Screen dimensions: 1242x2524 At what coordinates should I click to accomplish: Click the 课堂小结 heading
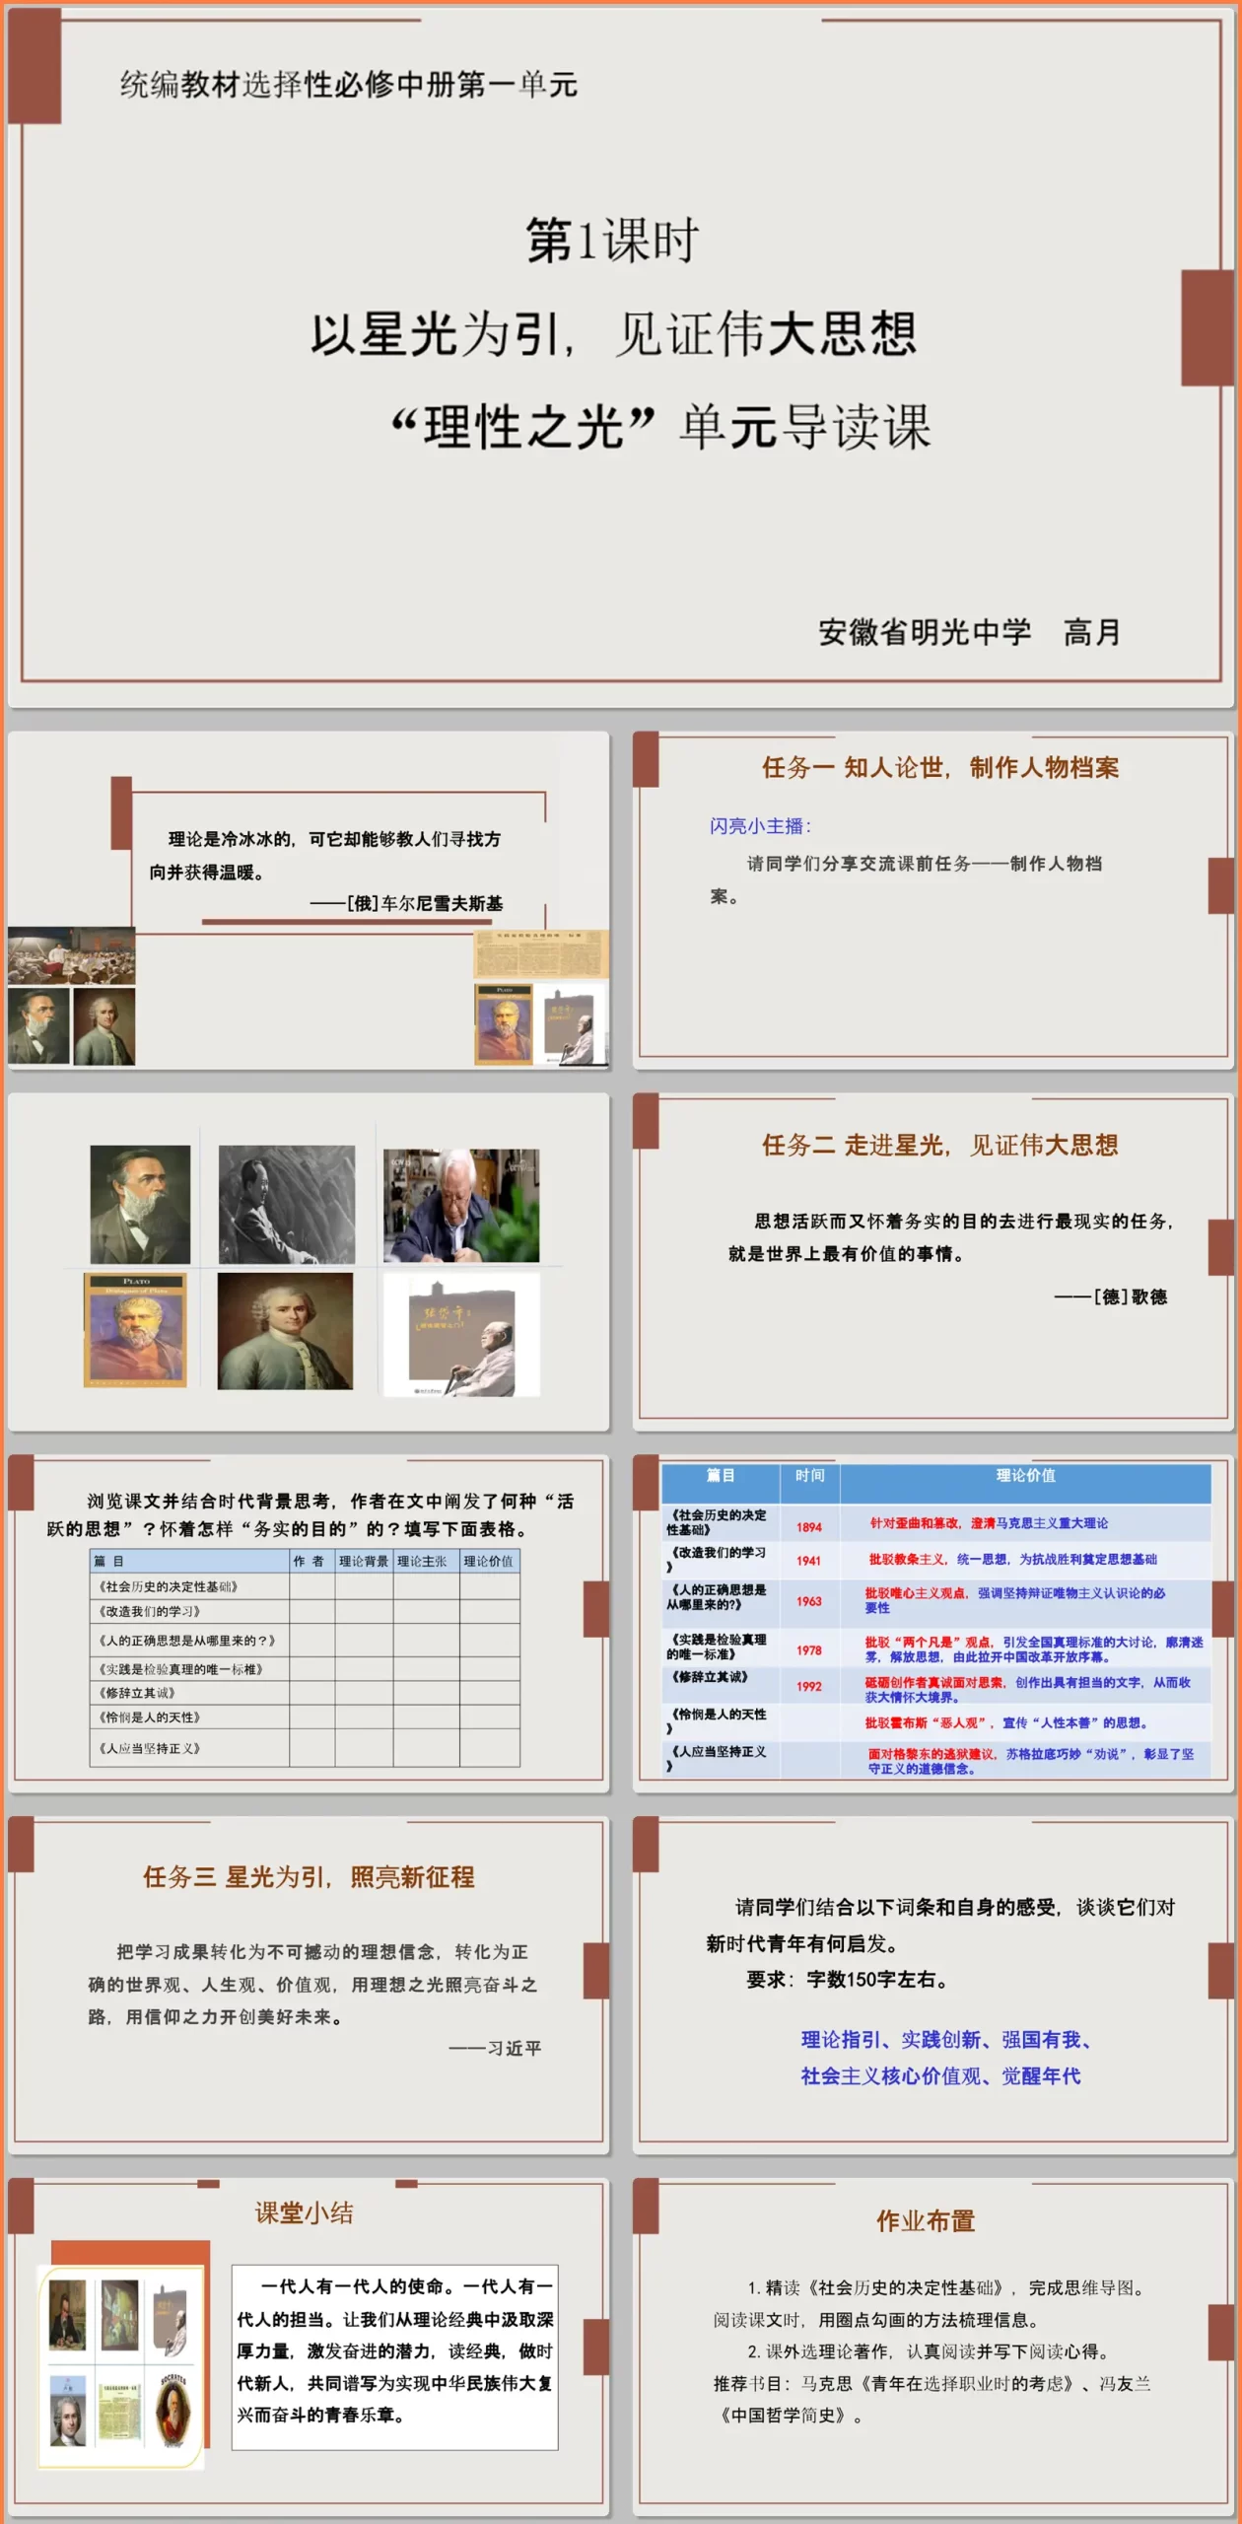pyautogui.click(x=305, y=2212)
